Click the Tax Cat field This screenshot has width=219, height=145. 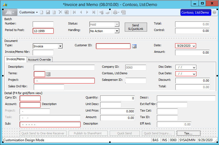[167, 111]
